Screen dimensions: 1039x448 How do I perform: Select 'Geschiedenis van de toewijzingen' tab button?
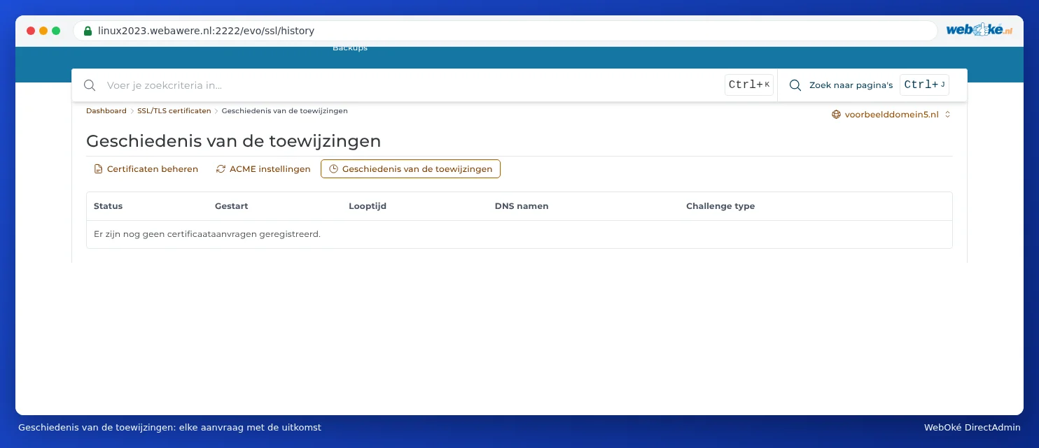(410, 169)
